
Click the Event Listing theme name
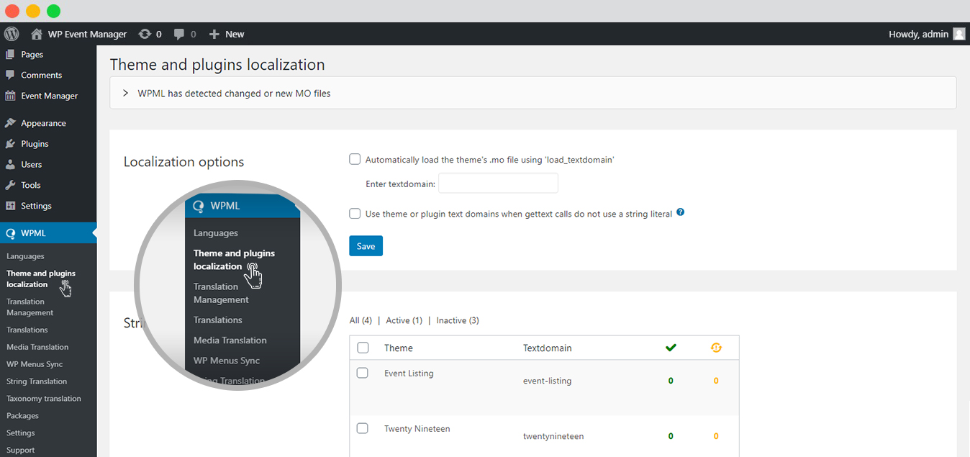409,374
